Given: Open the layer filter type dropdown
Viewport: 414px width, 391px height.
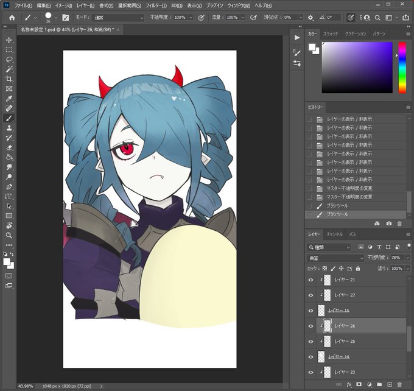Looking at the screenshot, I should coord(329,247).
